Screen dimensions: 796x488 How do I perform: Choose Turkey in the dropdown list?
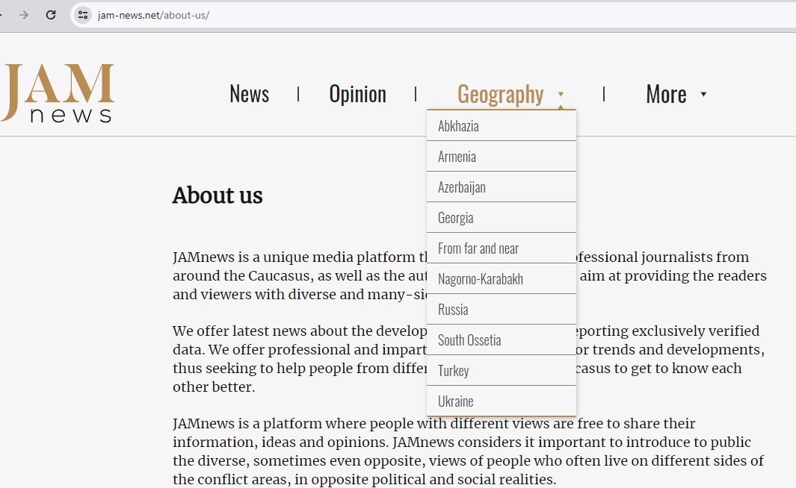click(453, 371)
